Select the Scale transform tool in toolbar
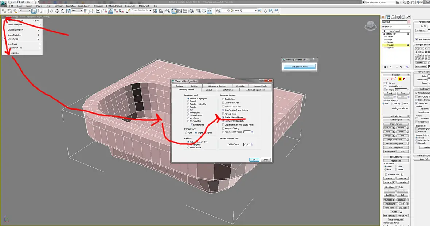 click(x=68, y=11)
